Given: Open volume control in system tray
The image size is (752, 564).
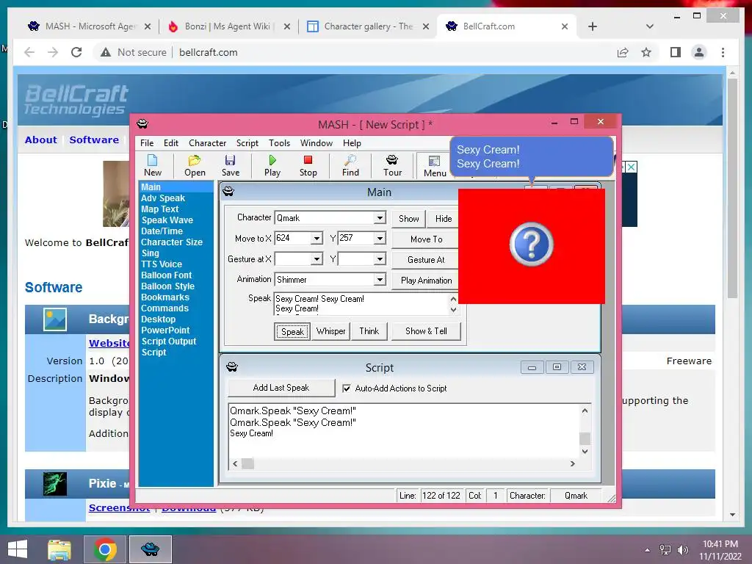Looking at the screenshot, I should click(x=682, y=550).
